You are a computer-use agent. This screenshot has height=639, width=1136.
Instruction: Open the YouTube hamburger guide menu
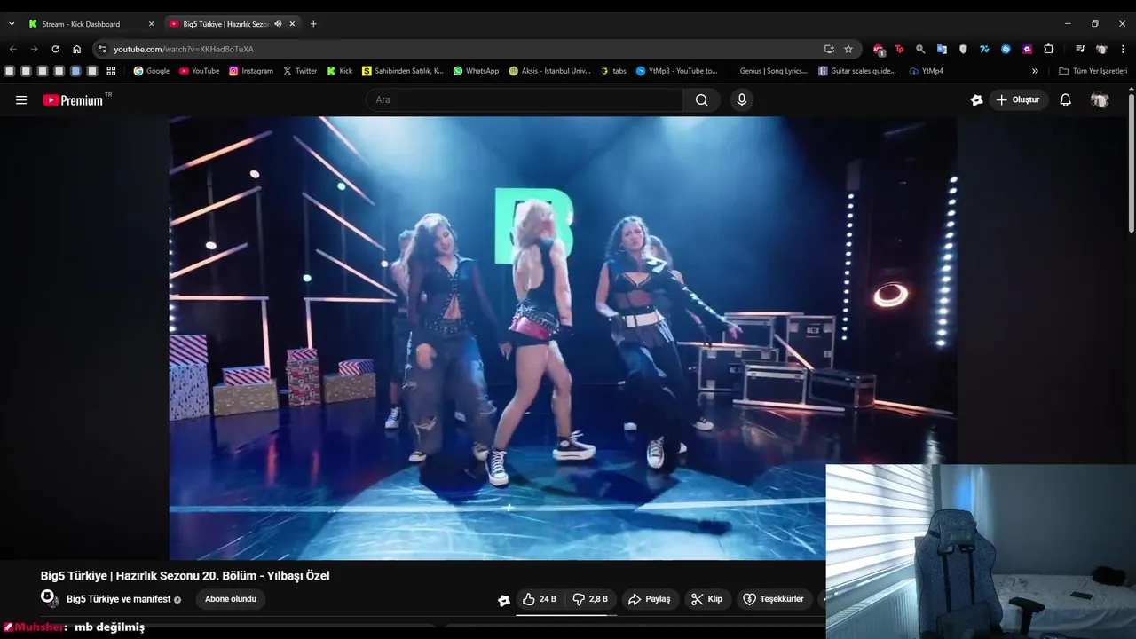21,100
